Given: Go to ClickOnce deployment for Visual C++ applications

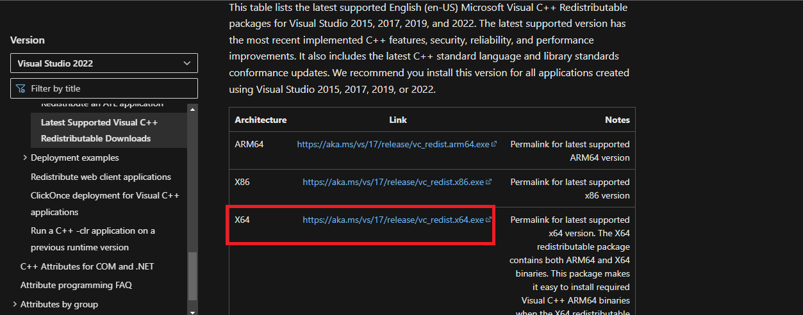Looking at the screenshot, I should [x=104, y=204].
